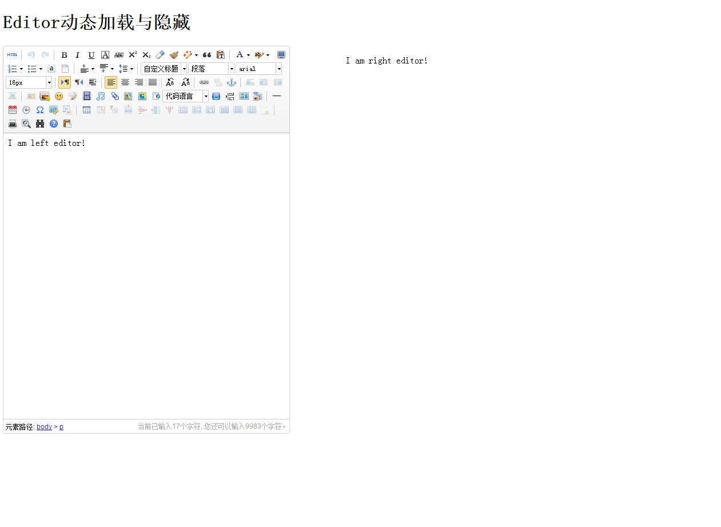
Task: Open the 段落 paragraph format dropdown
Action: click(232, 69)
